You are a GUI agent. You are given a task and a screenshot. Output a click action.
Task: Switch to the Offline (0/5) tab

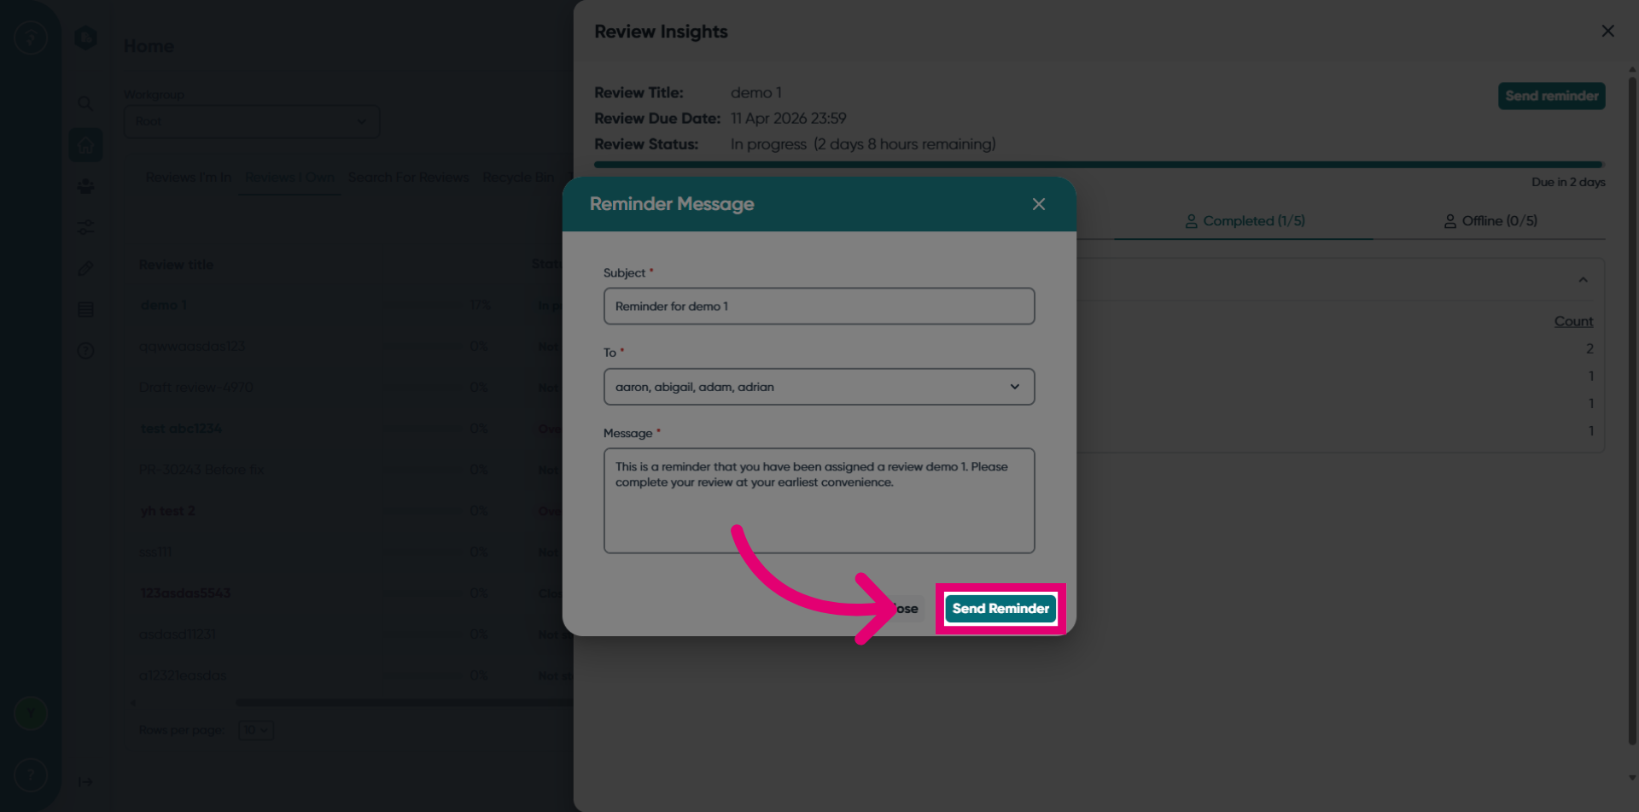(1490, 221)
